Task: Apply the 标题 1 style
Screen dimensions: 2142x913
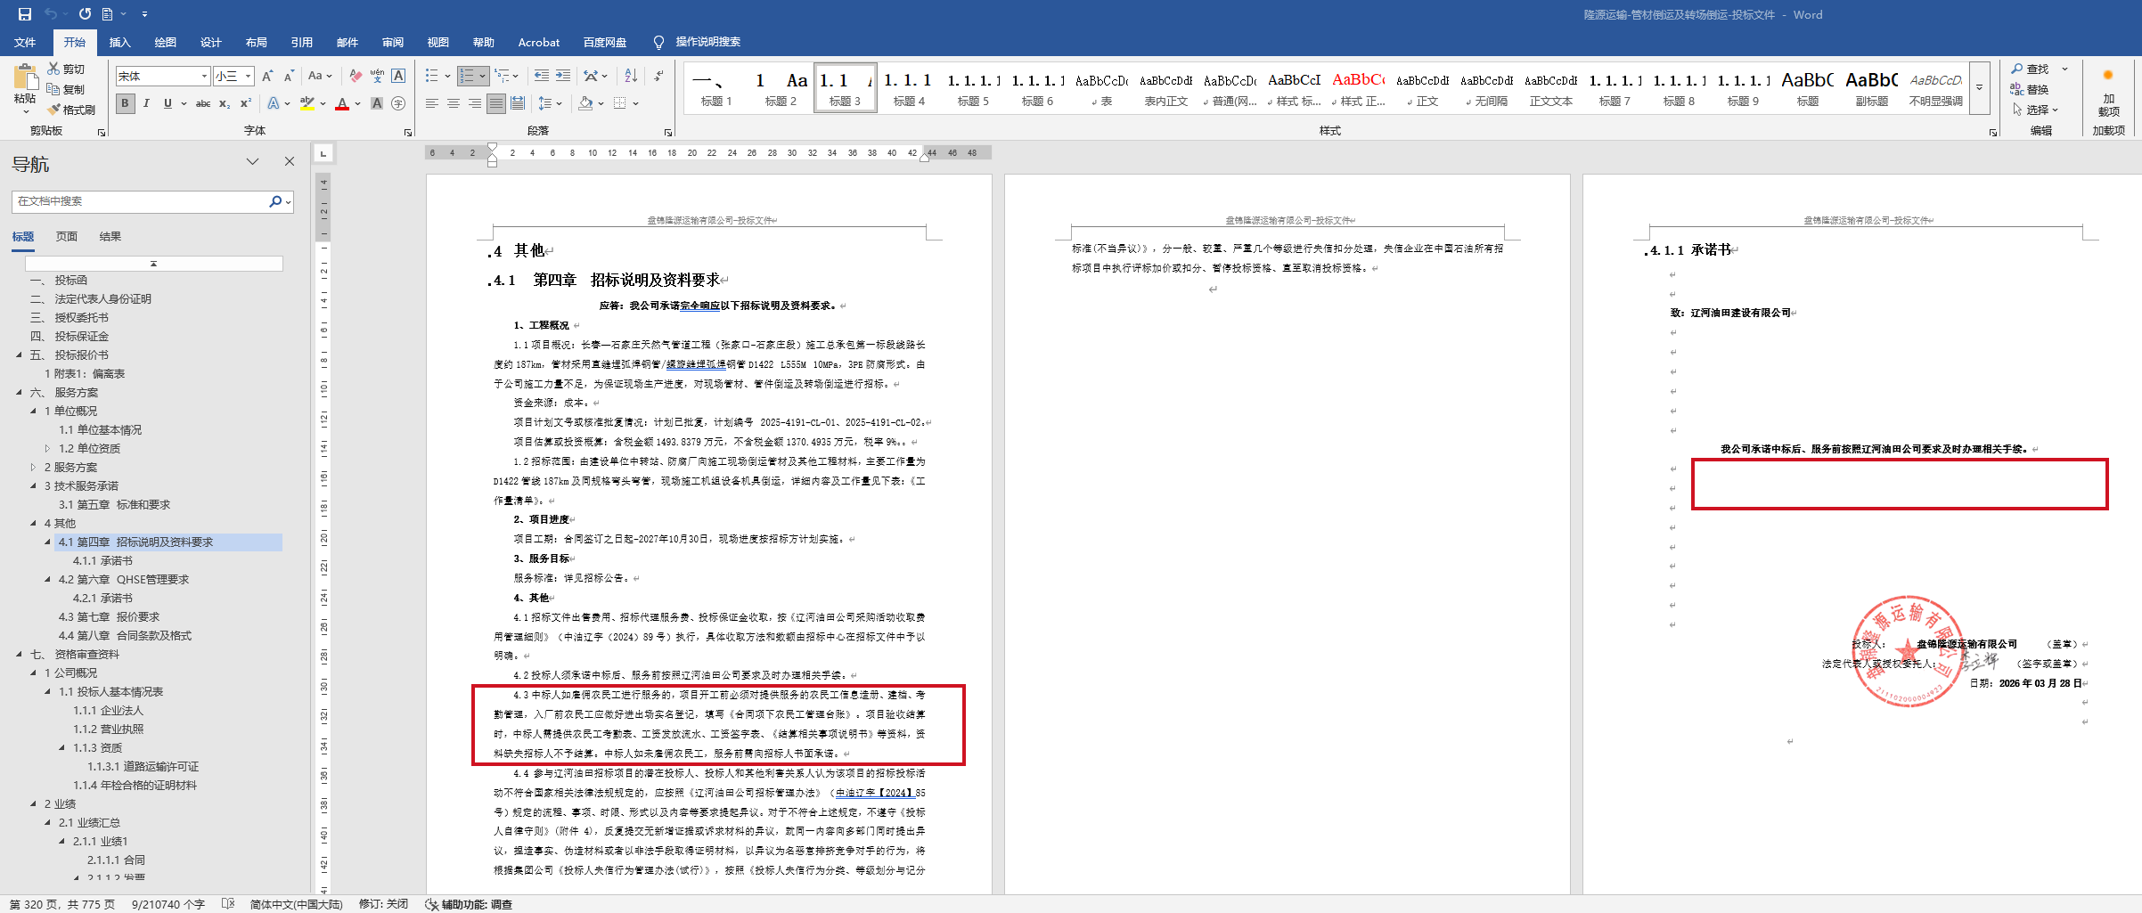Action: 716,87
